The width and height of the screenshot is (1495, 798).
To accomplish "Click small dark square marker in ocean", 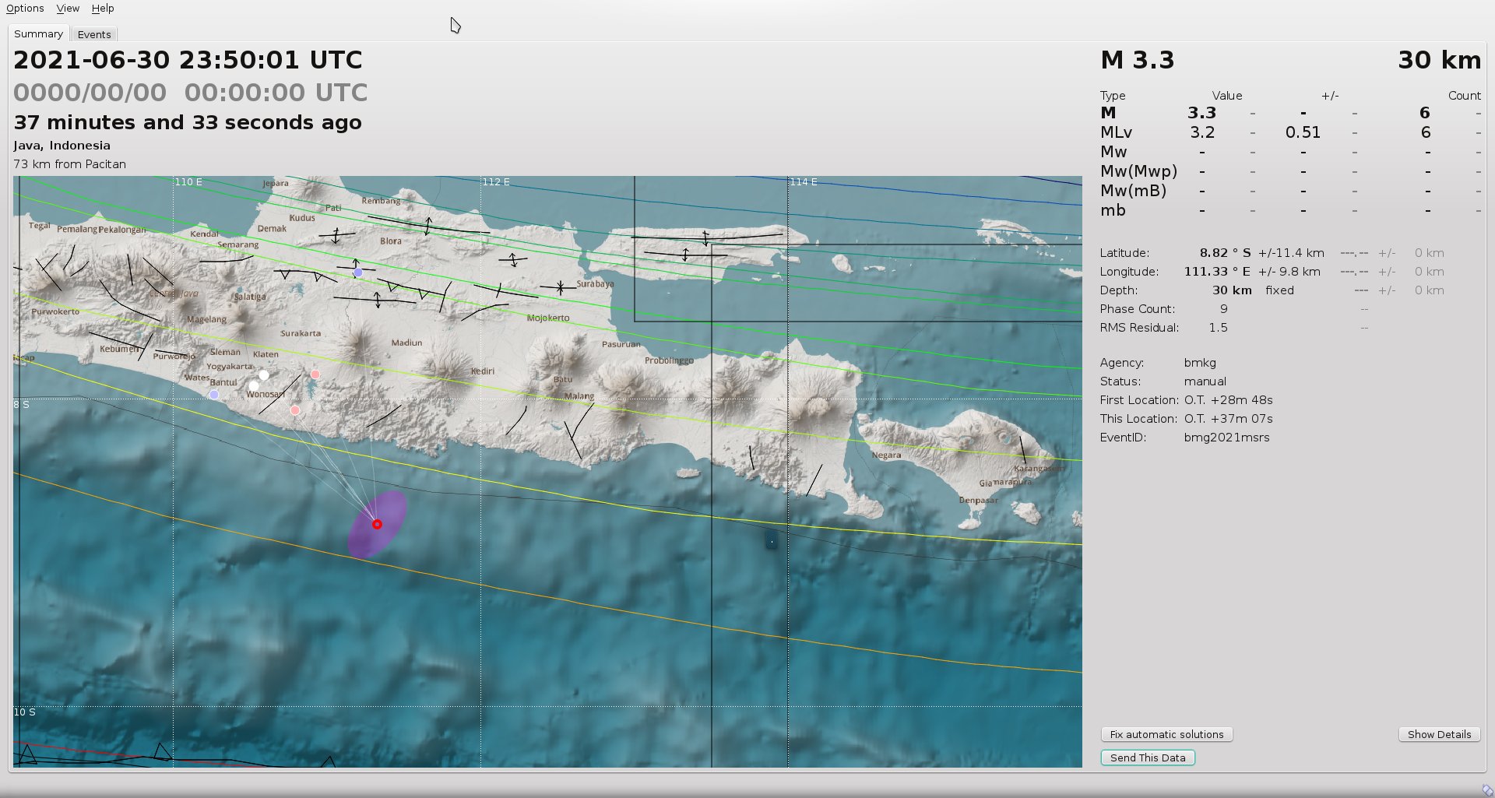I will [x=772, y=540].
